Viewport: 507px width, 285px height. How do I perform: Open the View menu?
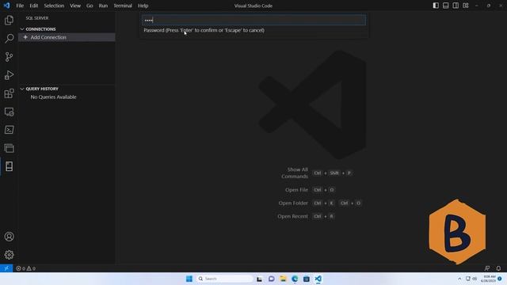pos(75,6)
